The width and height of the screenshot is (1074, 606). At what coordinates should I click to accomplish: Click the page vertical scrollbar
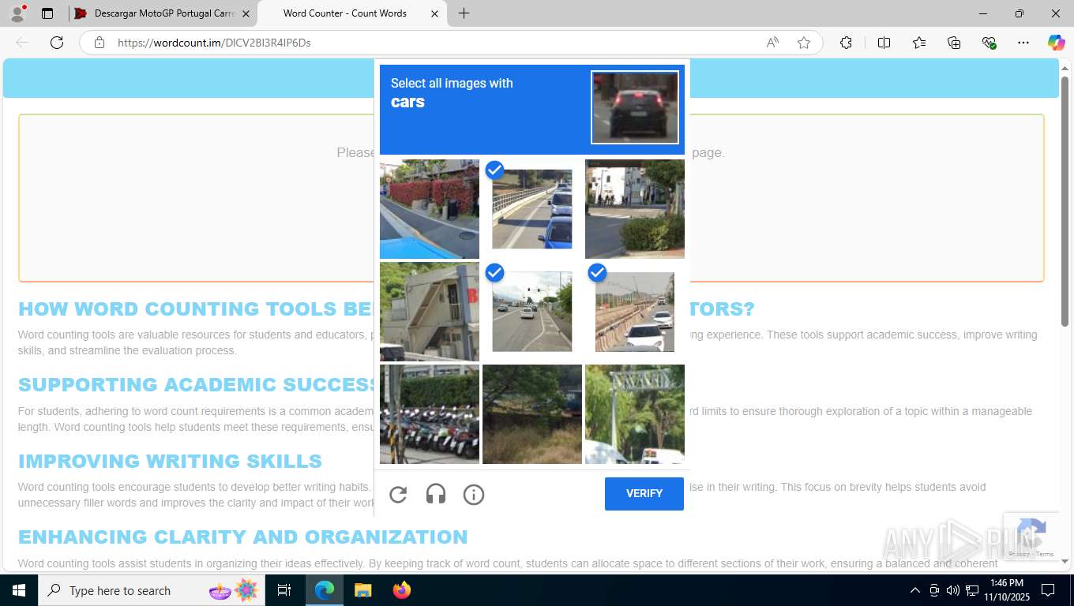1065,201
